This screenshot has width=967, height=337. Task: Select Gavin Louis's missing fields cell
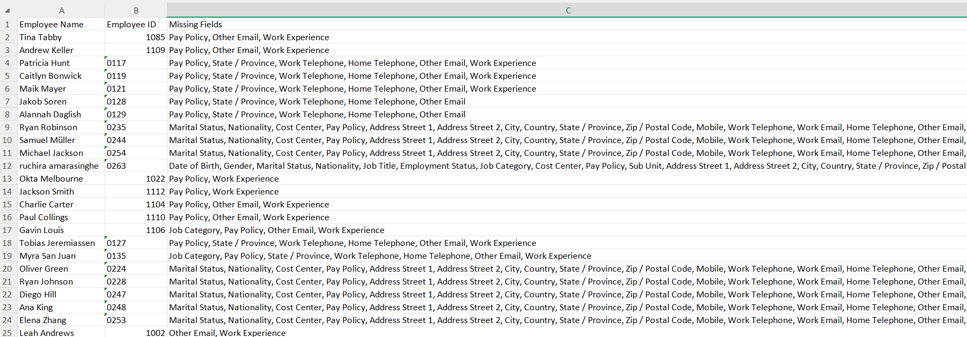[567, 230]
